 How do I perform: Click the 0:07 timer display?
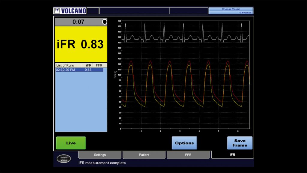click(x=78, y=22)
